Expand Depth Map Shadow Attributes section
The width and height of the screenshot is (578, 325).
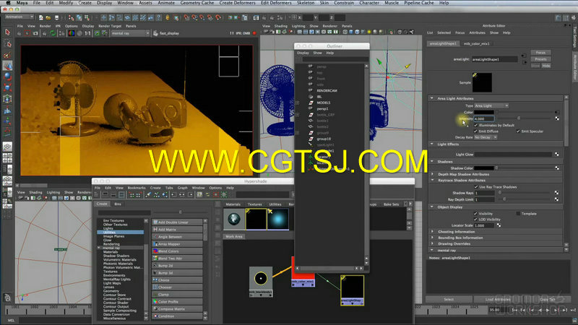[432, 174]
